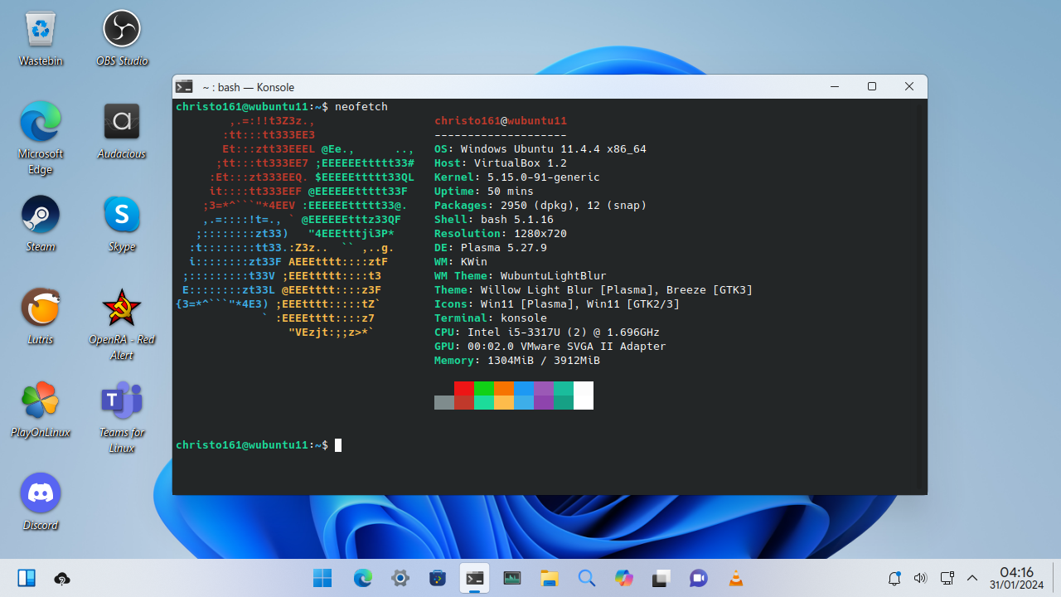The image size is (1061, 597).
Task: Launch VLC cone icon in taskbar
Action: (x=735, y=579)
